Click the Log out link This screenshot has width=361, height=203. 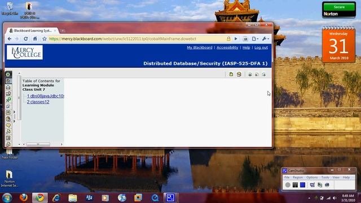pos(261,47)
